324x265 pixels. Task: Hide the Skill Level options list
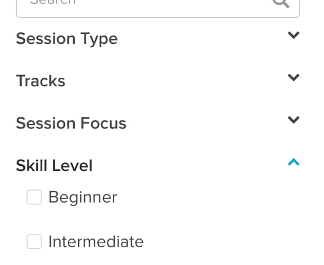point(158,166)
